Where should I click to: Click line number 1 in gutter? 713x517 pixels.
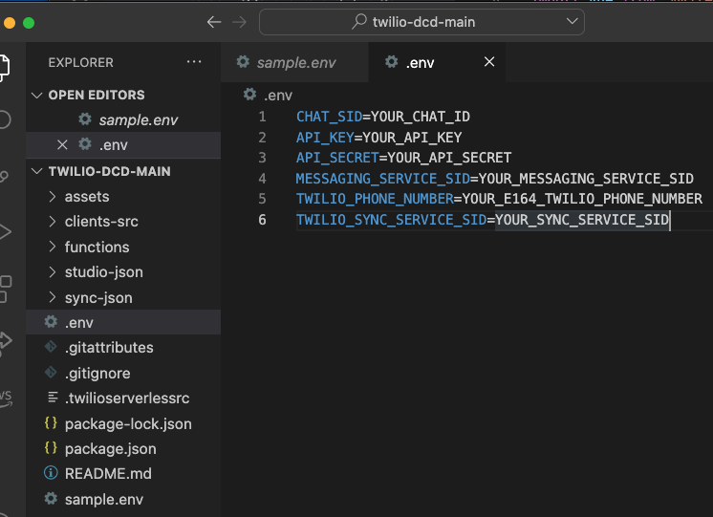[263, 117]
